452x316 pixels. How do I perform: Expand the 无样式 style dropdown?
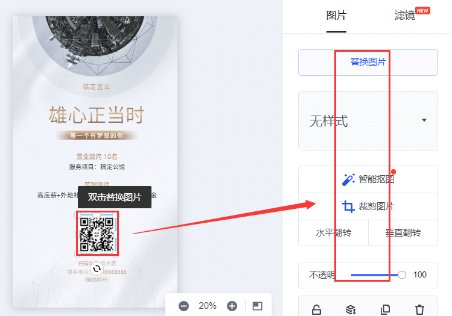click(368, 121)
